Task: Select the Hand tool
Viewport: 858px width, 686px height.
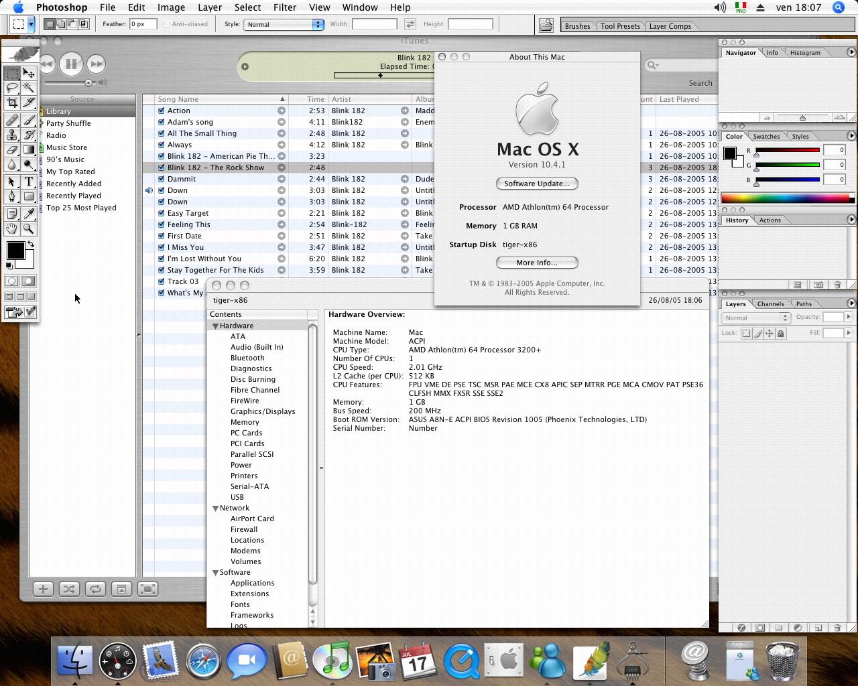Action: coord(12,228)
